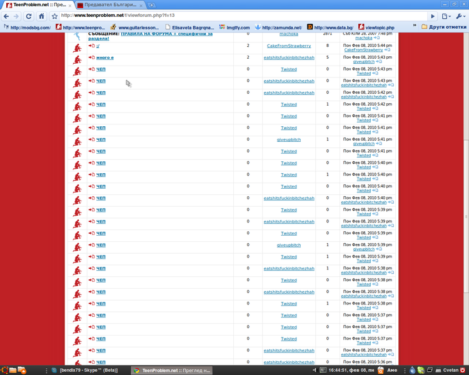Click the browser forward arrow
The image size is (469, 375).
click(x=16, y=16)
